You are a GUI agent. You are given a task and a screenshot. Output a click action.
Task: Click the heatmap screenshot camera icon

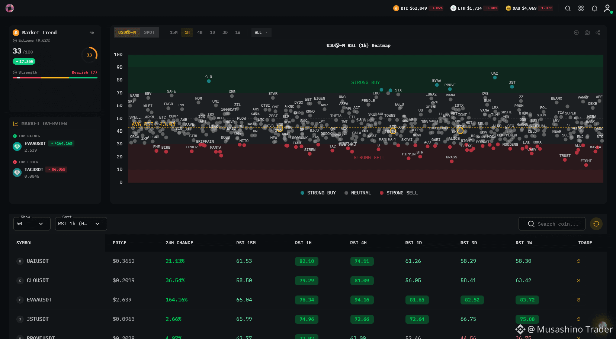(587, 33)
